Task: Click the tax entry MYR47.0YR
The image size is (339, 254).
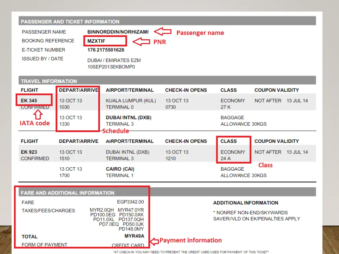Action: point(131,210)
